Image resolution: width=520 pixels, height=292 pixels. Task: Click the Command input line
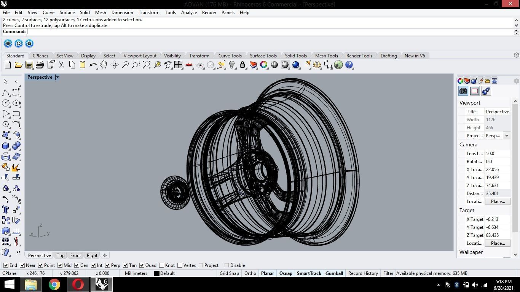coord(270,32)
